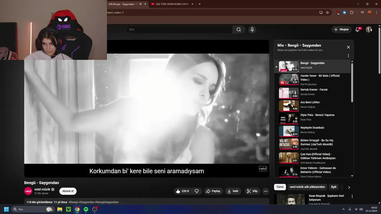Show hidden system tray icons
This screenshot has height=214, width=381.
click(x=343, y=209)
